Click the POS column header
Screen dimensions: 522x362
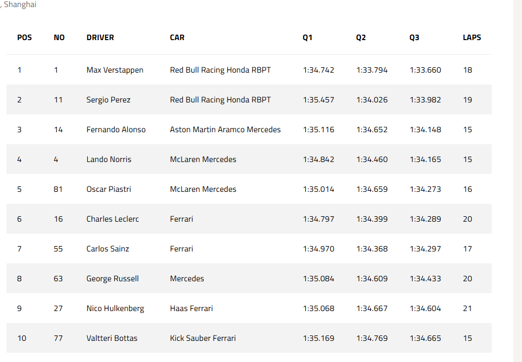coord(24,37)
